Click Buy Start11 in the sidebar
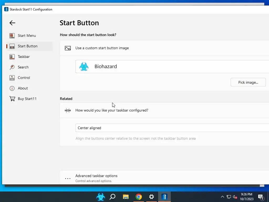Viewport: 269px width, 202px height. tap(29, 99)
